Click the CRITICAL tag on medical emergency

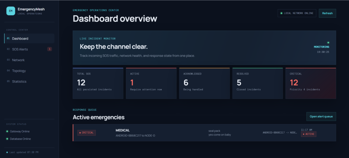87,132
